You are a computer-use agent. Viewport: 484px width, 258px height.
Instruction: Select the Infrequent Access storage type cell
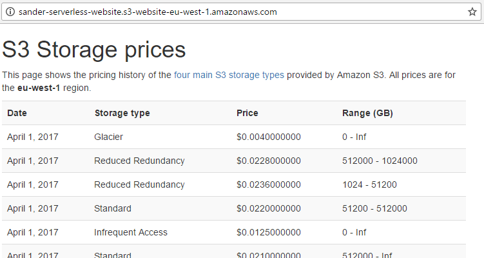click(x=131, y=232)
